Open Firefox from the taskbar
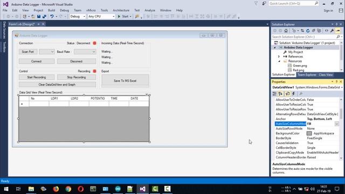 tap(56, 189)
